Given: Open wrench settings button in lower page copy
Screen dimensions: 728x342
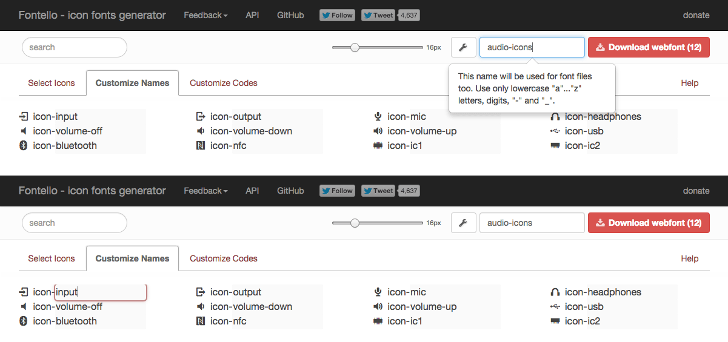Looking at the screenshot, I should 463,223.
